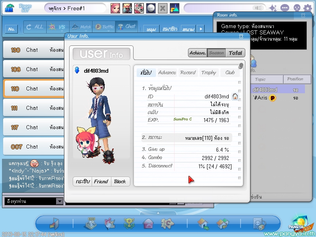
Task: Select room 108 Chat row
Action: tap(34, 69)
